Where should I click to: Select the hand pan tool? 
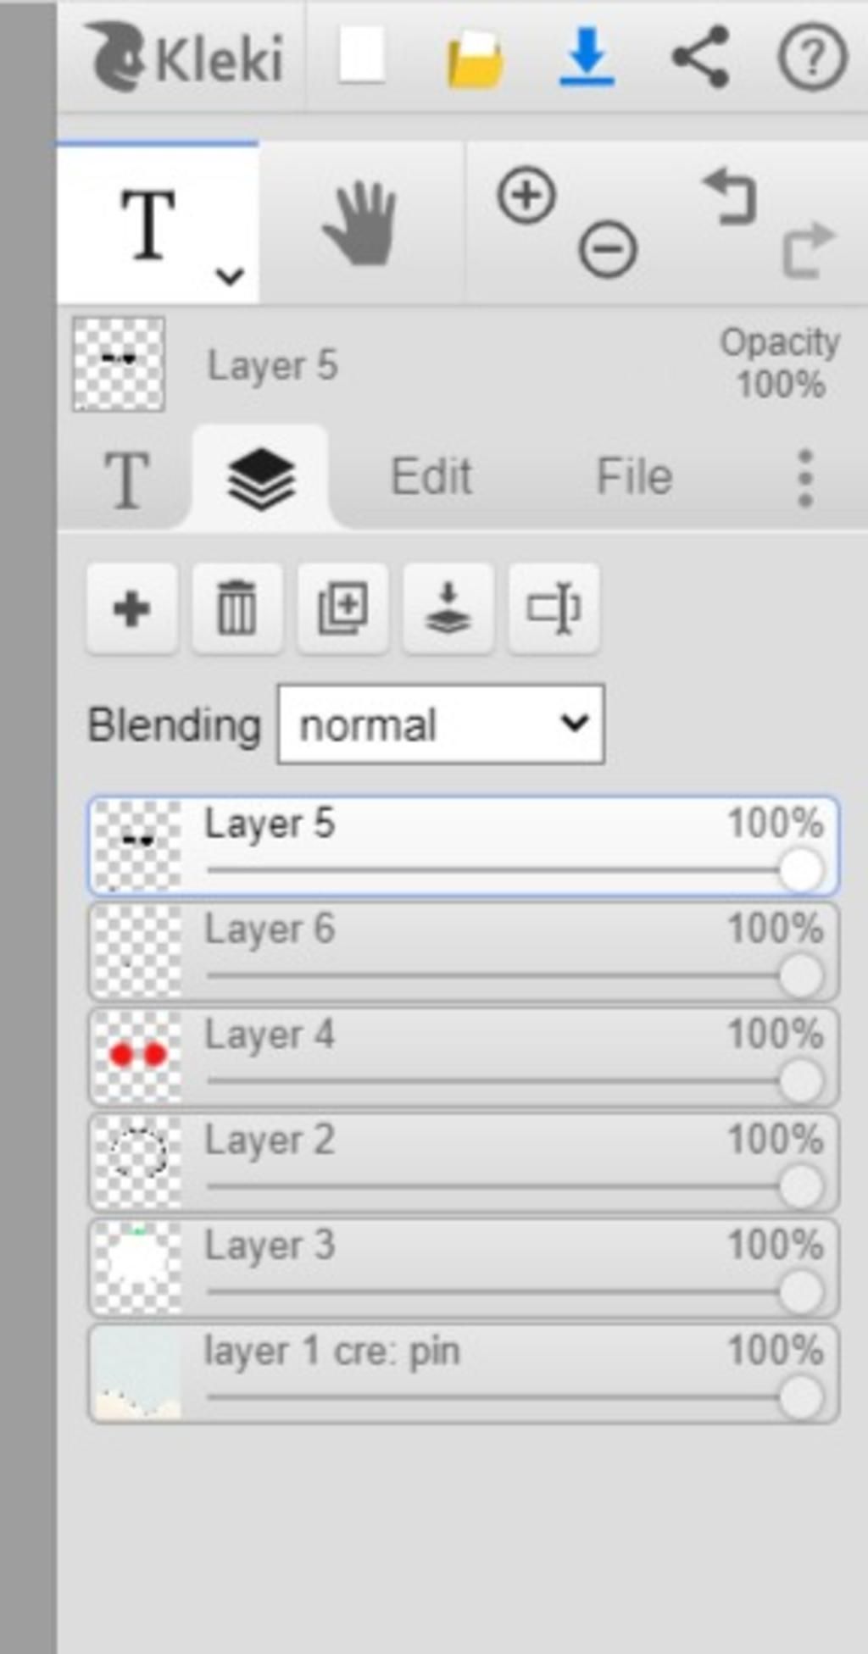point(360,223)
